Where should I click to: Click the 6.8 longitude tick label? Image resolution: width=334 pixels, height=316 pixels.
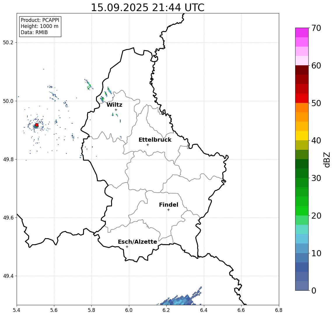[279, 310]
